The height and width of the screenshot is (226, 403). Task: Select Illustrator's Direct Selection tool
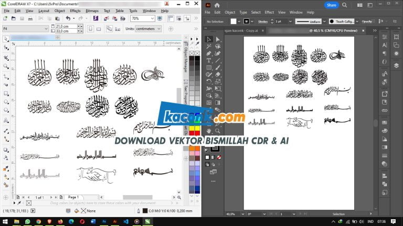[218, 39]
